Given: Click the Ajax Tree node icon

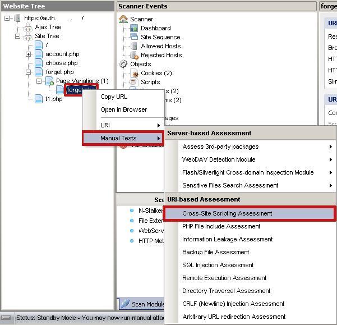Looking at the screenshot, I should click(28, 28).
